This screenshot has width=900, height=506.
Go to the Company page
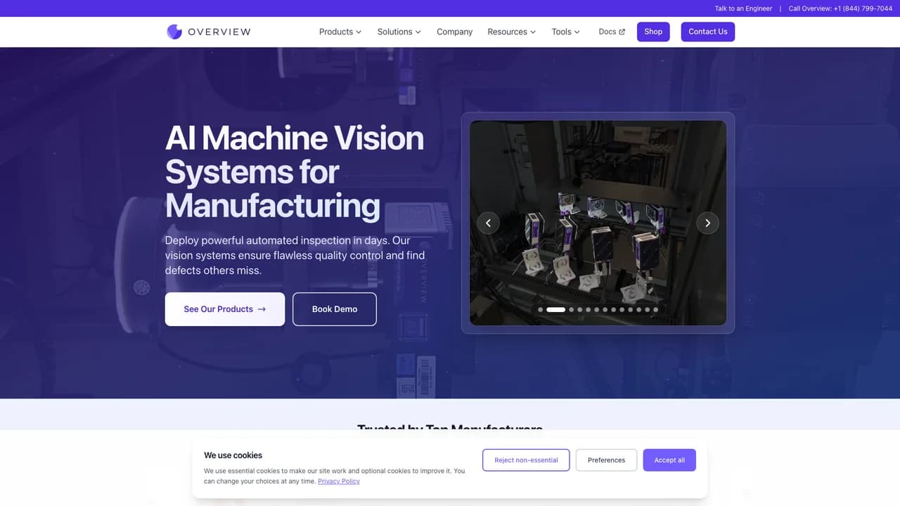(454, 32)
